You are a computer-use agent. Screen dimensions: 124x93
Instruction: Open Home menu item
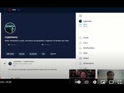[86, 38]
